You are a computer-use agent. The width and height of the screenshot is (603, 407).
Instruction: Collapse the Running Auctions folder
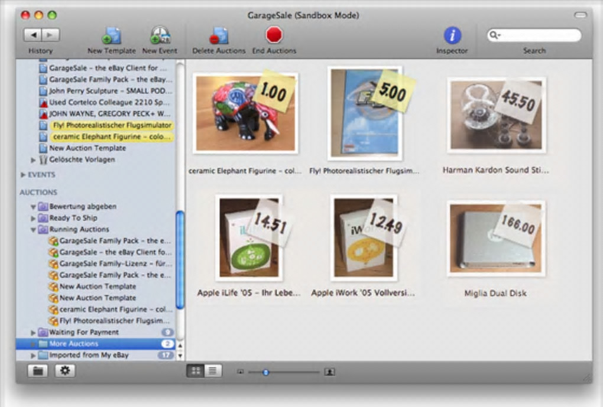[33, 230]
